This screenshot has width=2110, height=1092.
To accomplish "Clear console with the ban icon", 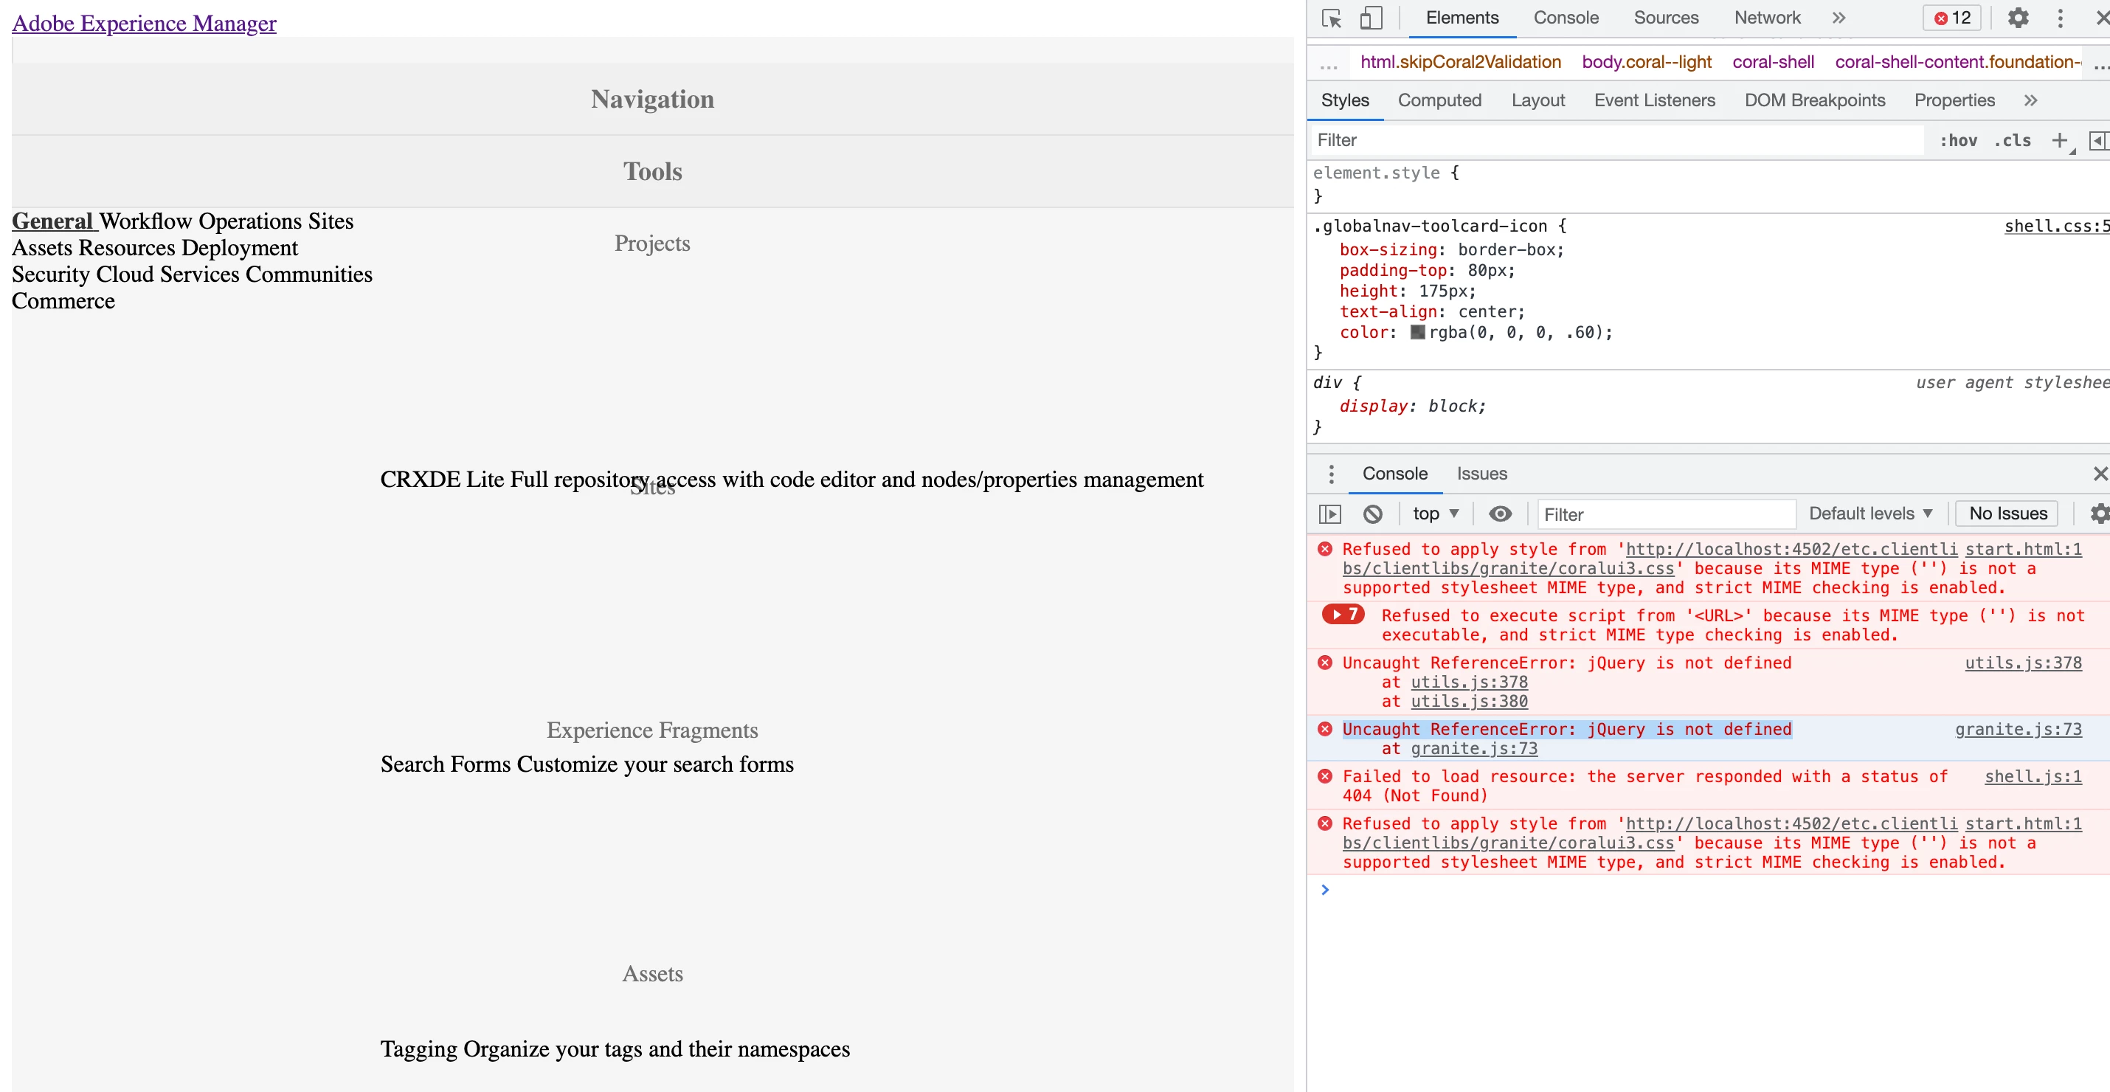I will click(1373, 514).
